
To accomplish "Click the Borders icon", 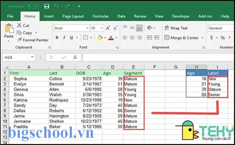I will pos(85,38).
